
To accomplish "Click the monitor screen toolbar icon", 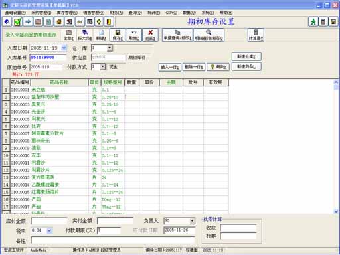I will point(90,21).
